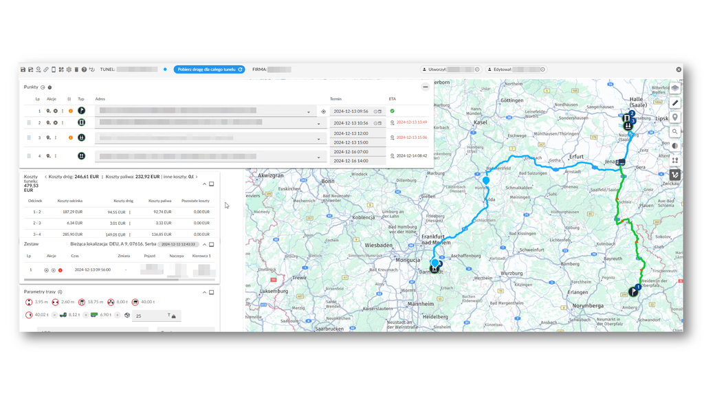Viewport: 704px width, 396px height.
Task: Maximize the Koszty tunelu panel
Action: (212, 184)
